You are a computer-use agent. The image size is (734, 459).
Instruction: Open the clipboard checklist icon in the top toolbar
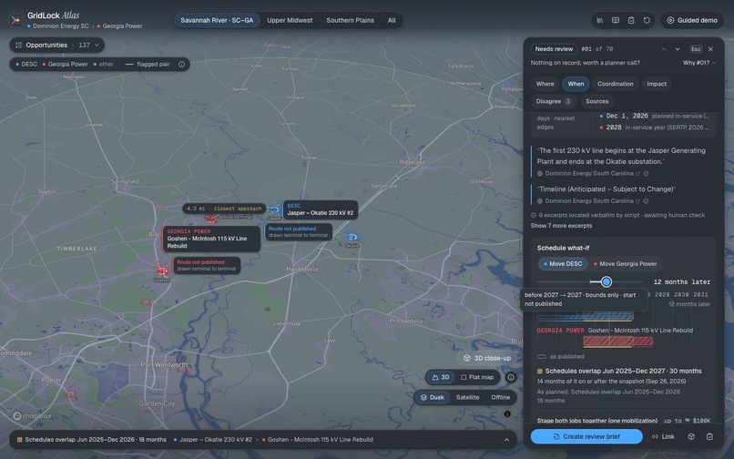(x=631, y=20)
